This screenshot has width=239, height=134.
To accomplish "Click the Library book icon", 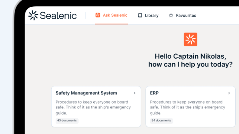I will tap(140, 15).
